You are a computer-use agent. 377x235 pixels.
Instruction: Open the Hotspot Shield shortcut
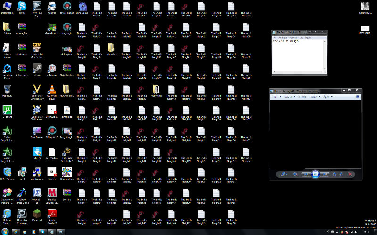[7, 217]
